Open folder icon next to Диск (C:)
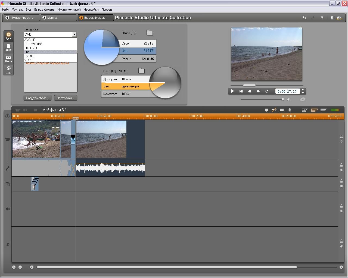Image resolution: width=348 pixels, height=278 pixels. [x=150, y=33]
